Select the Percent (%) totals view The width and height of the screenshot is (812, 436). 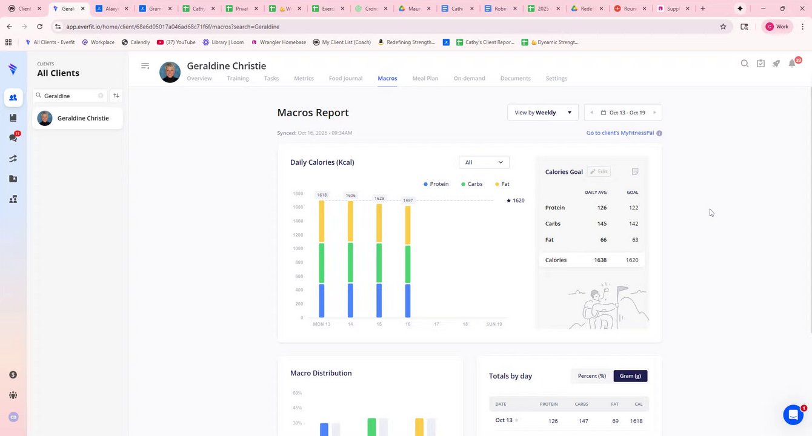click(592, 376)
